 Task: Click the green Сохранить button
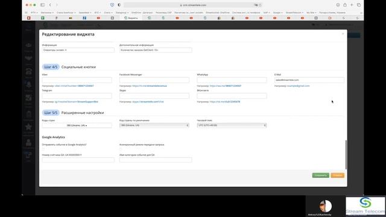click(x=320, y=175)
